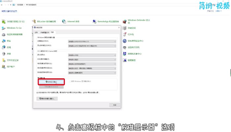This screenshot has width=231, height=132.
Task: Click the Internet 选项 globe icon
Action: [x=64, y=21]
